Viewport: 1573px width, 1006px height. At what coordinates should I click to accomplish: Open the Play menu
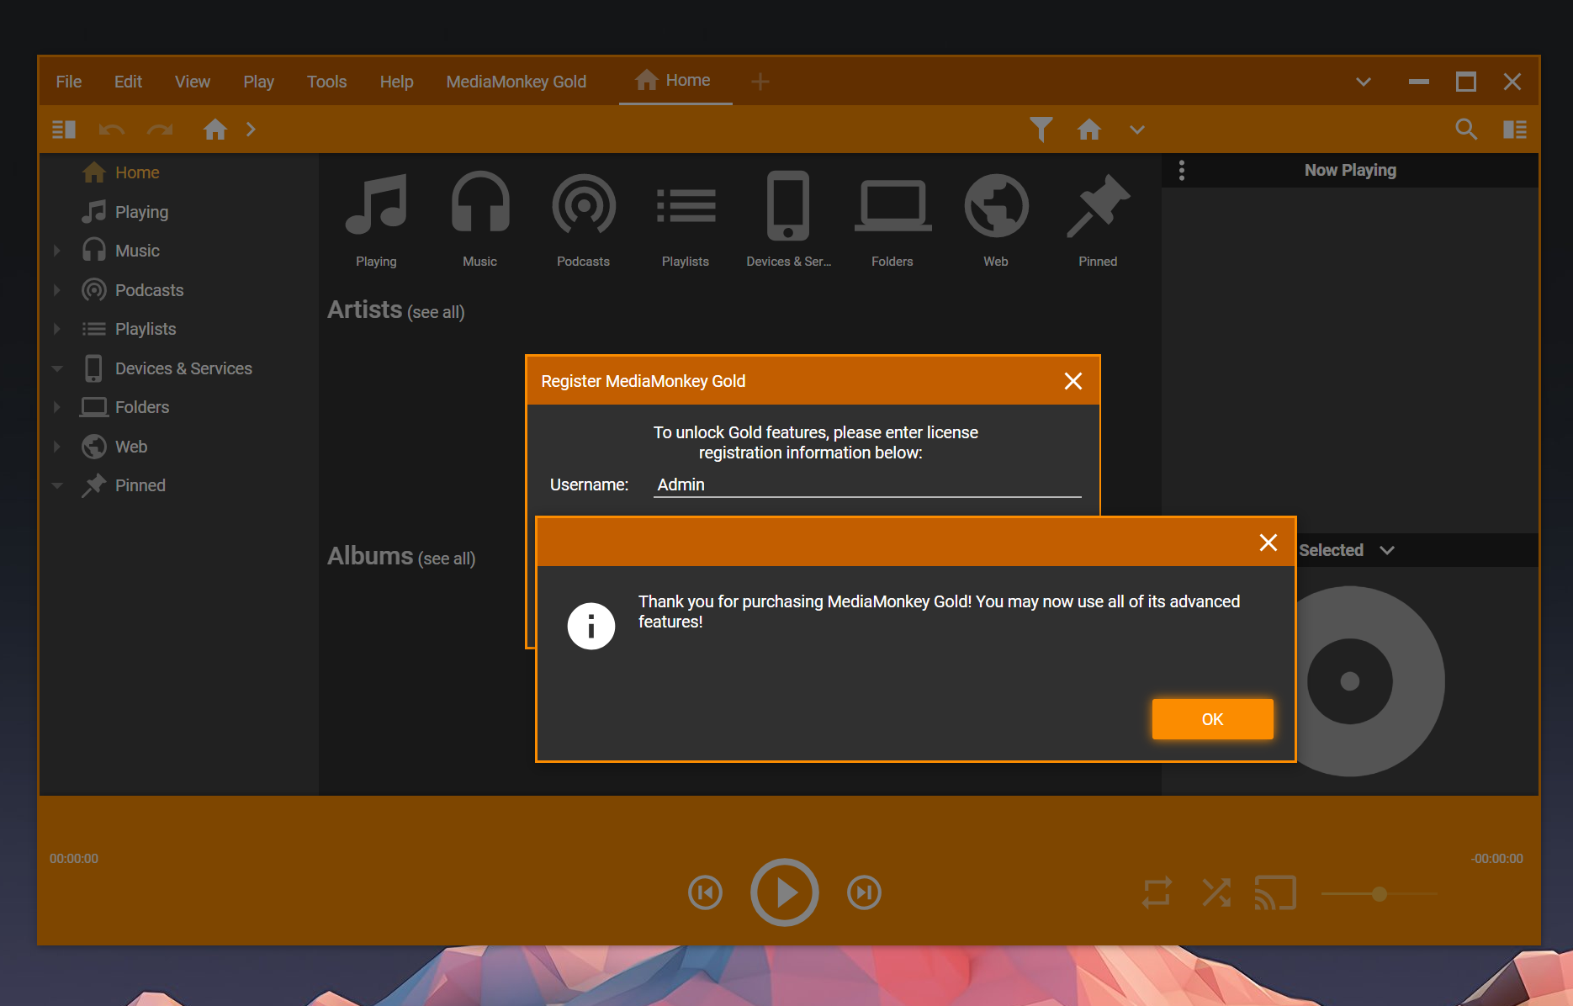click(x=258, y=82)
